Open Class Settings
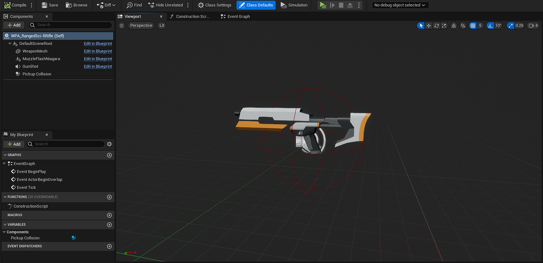Image resolution: width=543 pixels, height=263 pixels. pyautogui.click(x=214, y=5)
